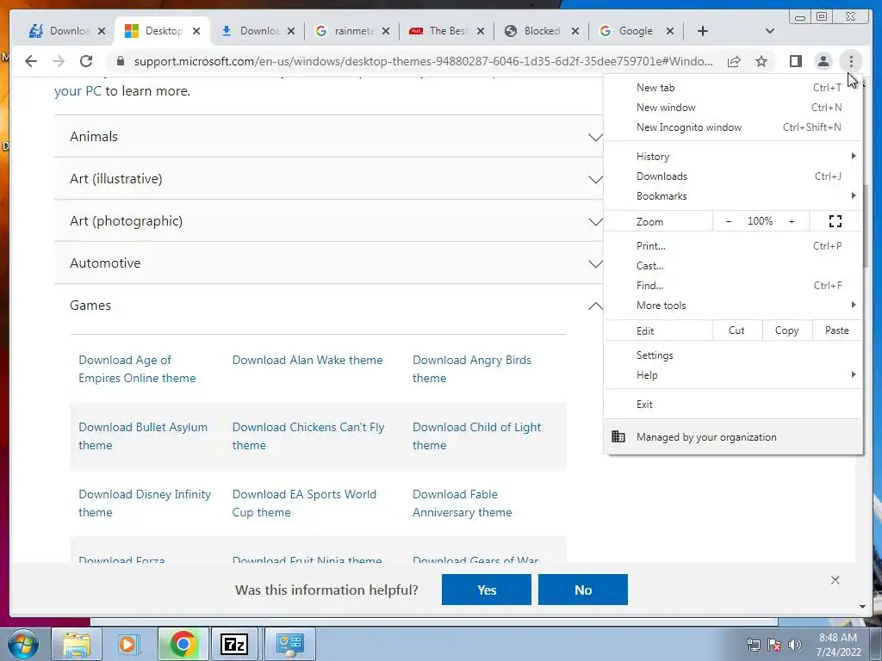This screenshot has width=882, height=661.
Task: Decrease zoom with minus button
Action: click(x=729, y=221)
